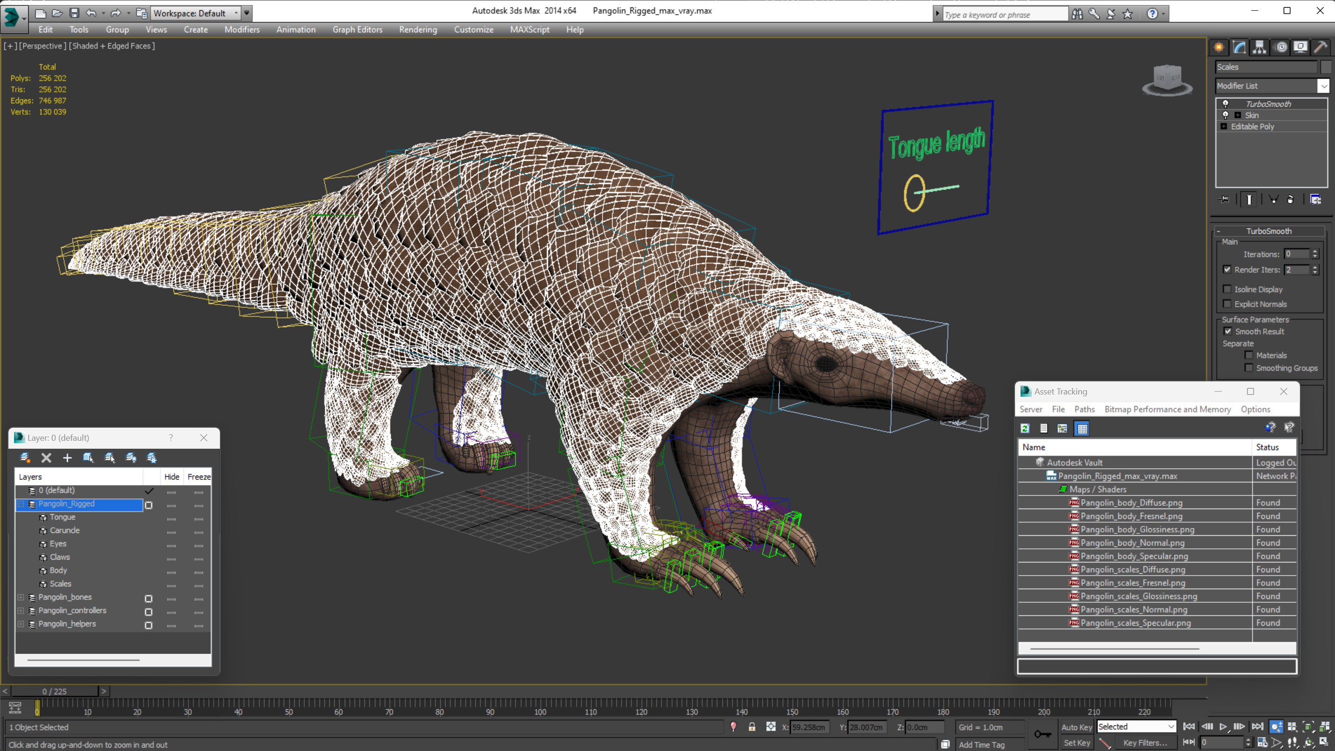Open the Utilities hammer tab
This screenshot has height=751, width=1335.
point(1321,48)
